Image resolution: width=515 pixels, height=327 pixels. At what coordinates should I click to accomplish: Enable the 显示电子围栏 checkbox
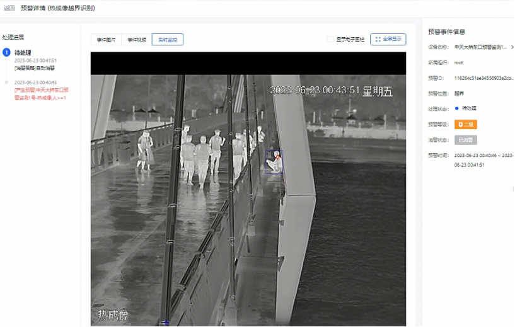(x=330, y=40)
